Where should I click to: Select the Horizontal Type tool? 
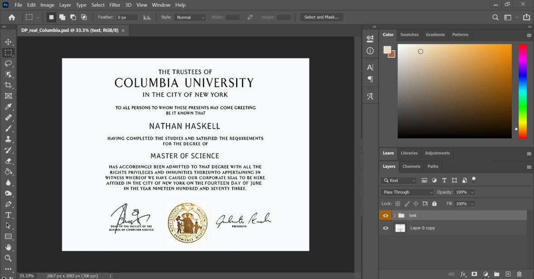[x=8, y=215]
